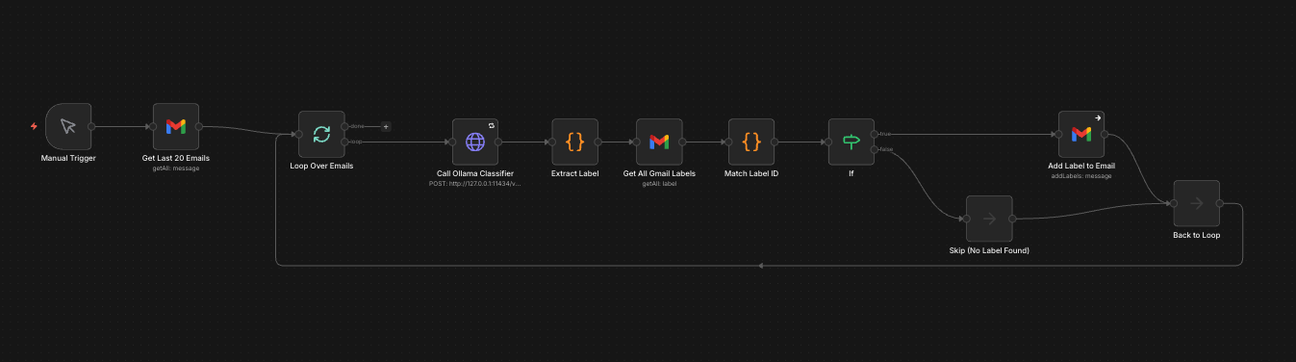The image size is (1296, 362).
Task: Click the Extract Label output connector
Action: pyautogui.click(x=598, y=142)
